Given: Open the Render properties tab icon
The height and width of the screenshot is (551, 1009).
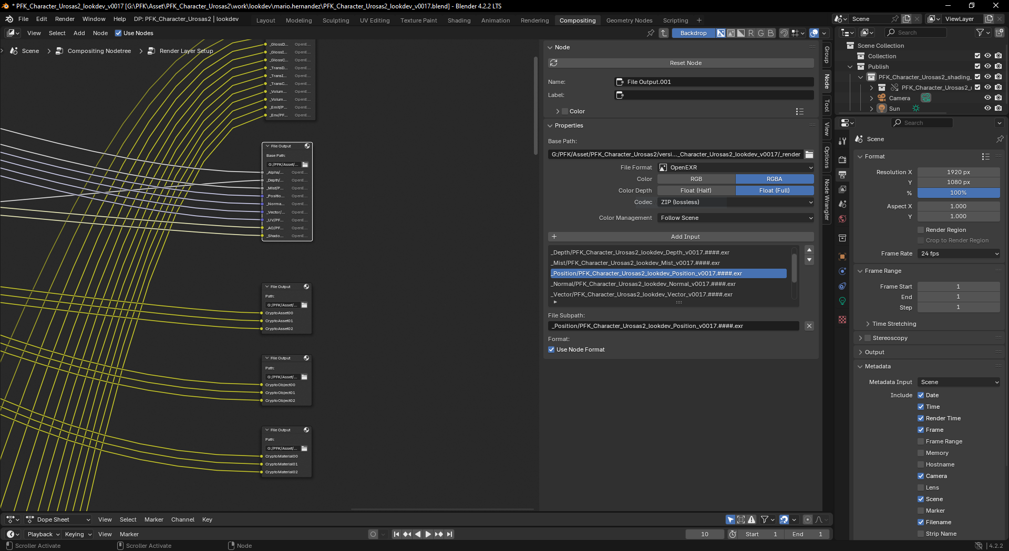Looking at the screenshot, I should 842,160.
